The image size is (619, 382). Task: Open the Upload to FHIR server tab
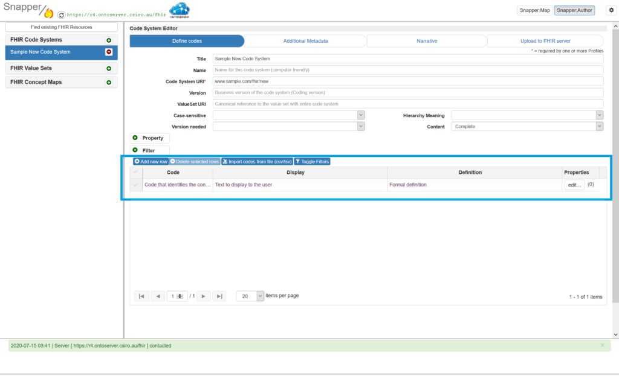point(545,41)
